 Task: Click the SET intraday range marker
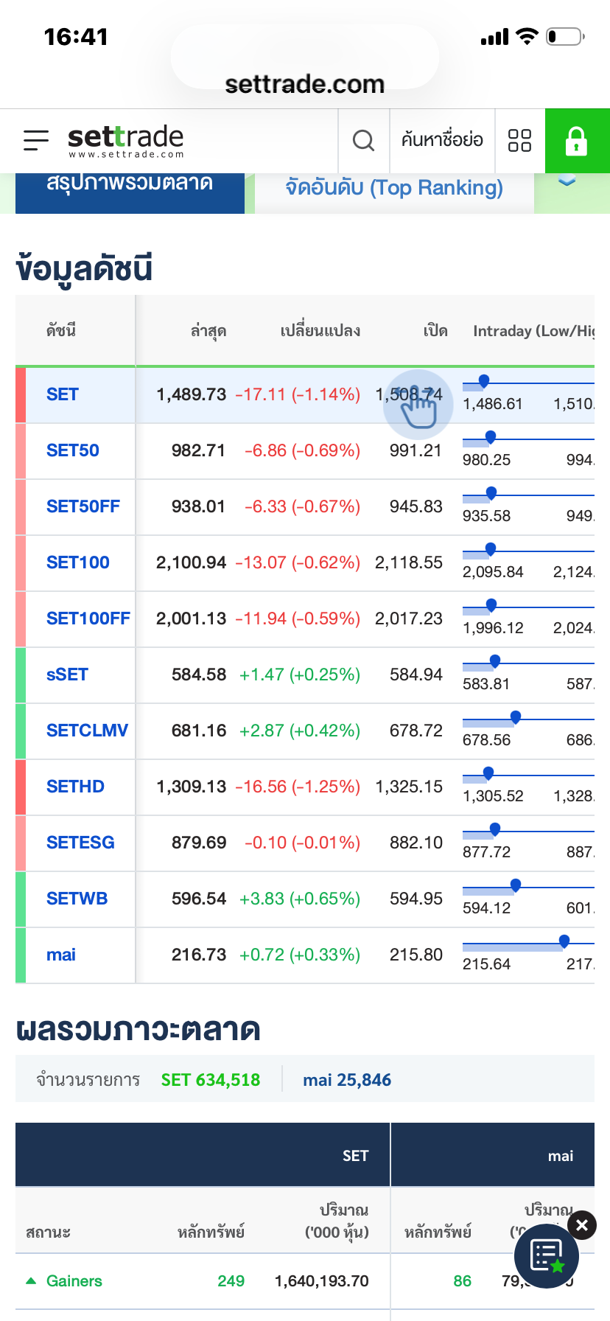click(484, 381)
